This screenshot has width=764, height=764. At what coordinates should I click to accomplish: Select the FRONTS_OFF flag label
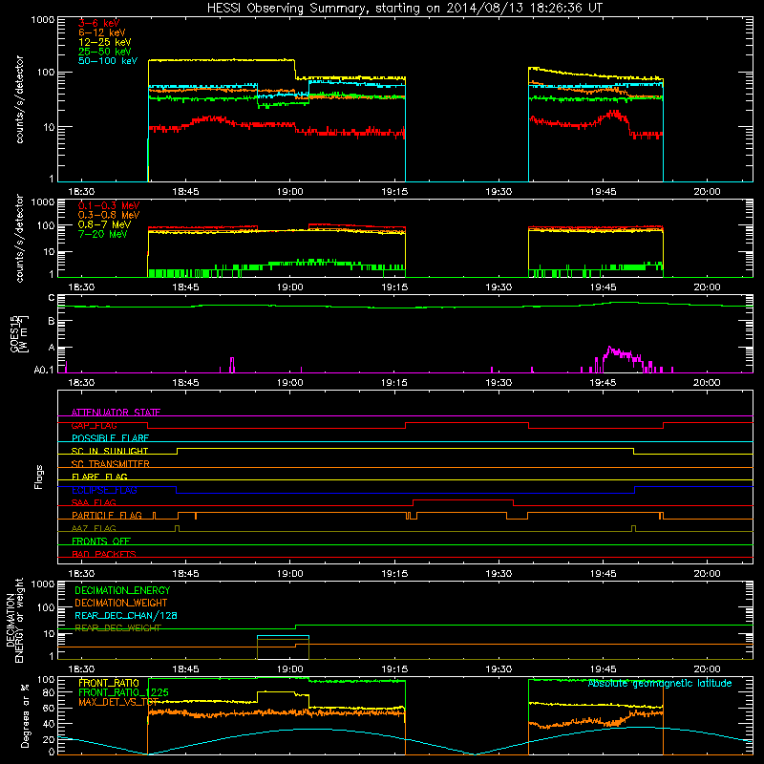pyautogui.click(x=101, y=541)
